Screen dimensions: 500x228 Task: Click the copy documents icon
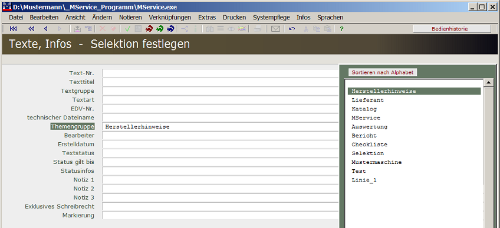317,29
